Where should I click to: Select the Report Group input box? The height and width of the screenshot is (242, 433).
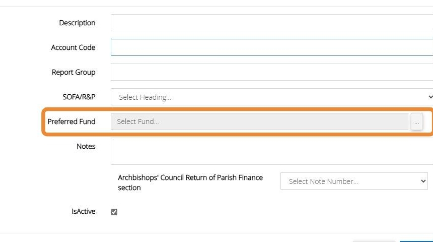(272, 72)
